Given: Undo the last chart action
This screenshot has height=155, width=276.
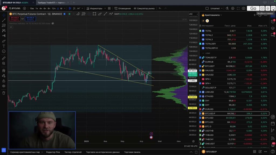Looking at the screenshot, I should click(x=160, y=8).
